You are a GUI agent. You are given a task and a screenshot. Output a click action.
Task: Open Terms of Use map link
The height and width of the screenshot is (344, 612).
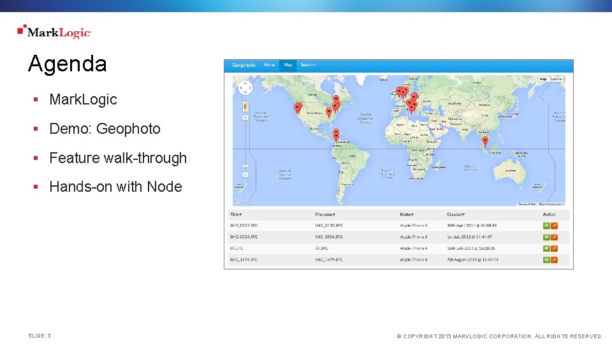pos(527,204)
